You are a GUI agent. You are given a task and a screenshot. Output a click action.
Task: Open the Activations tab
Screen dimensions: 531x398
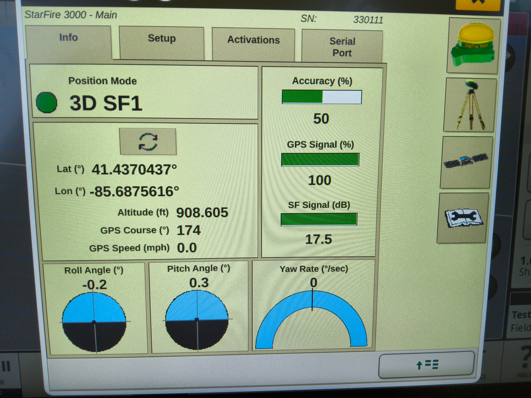tap(253, 40)
